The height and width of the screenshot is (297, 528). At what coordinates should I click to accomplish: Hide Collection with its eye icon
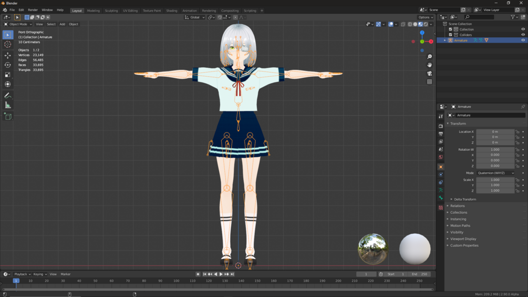(523, 29)
